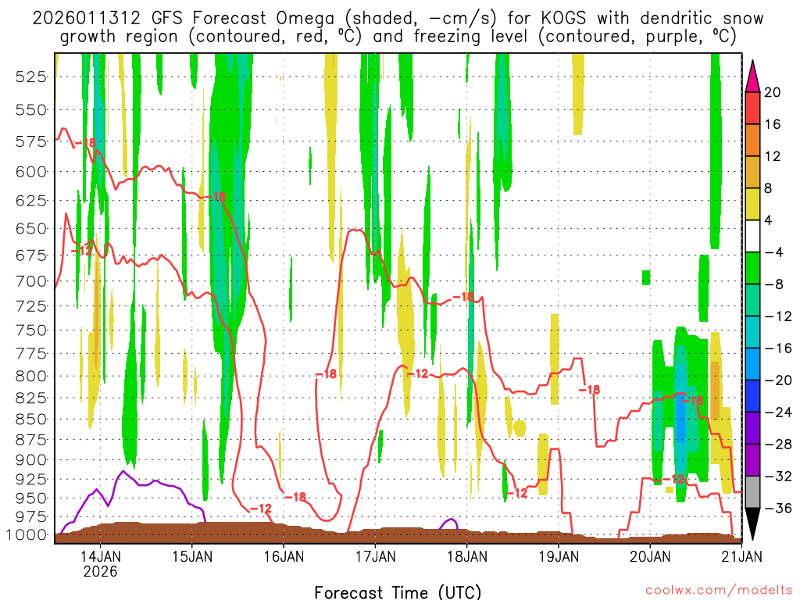Click the 900 pressure level label

(30, 459)
